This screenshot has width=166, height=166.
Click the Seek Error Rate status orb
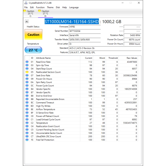(27, 75)
